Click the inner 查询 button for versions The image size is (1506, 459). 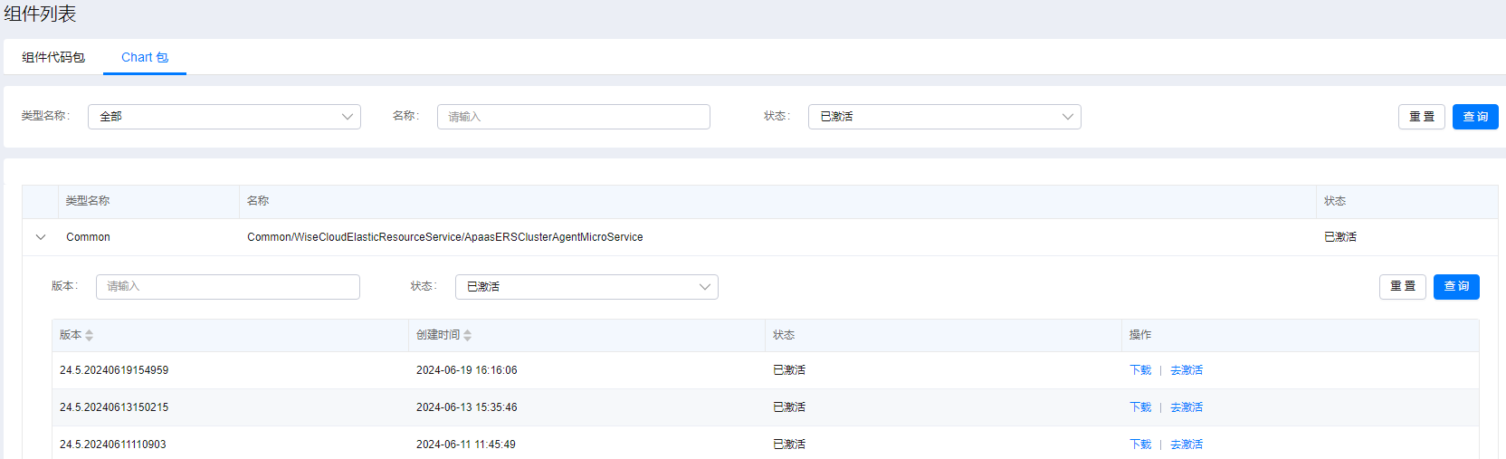[x=1456, y=287]
